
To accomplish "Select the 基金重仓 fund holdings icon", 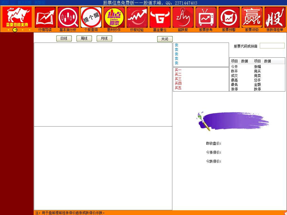I will pyautogui.click(x=160, y=17).
